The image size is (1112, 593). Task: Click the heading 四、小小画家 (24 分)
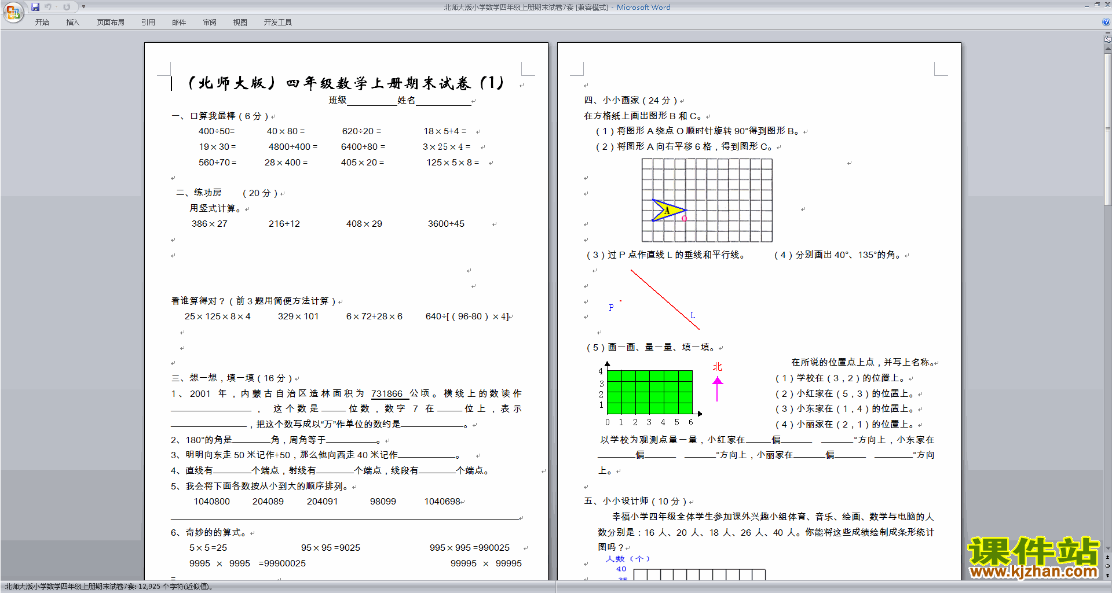(630, 100)
